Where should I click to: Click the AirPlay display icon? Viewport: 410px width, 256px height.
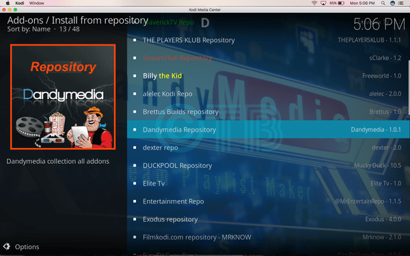click(x=323, y=3)
